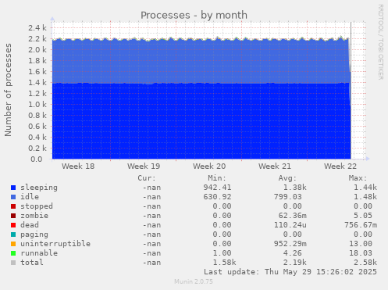
Task: Click the uninterruptible legend color swatch
Action: pos(13,244)
